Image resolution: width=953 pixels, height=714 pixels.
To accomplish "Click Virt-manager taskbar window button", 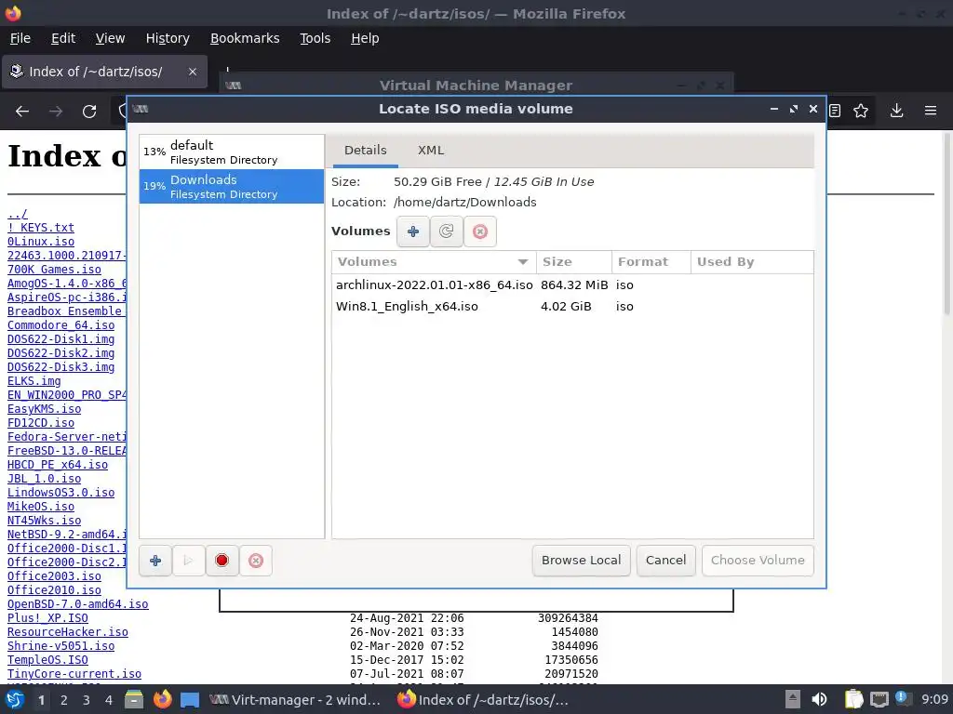I will 296,700.
